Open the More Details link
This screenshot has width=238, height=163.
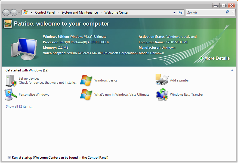click(x=217, y=58)
